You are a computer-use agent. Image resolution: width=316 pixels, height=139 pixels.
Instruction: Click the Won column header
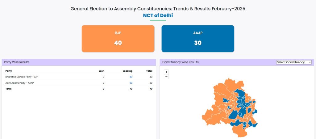pos(102,71)
